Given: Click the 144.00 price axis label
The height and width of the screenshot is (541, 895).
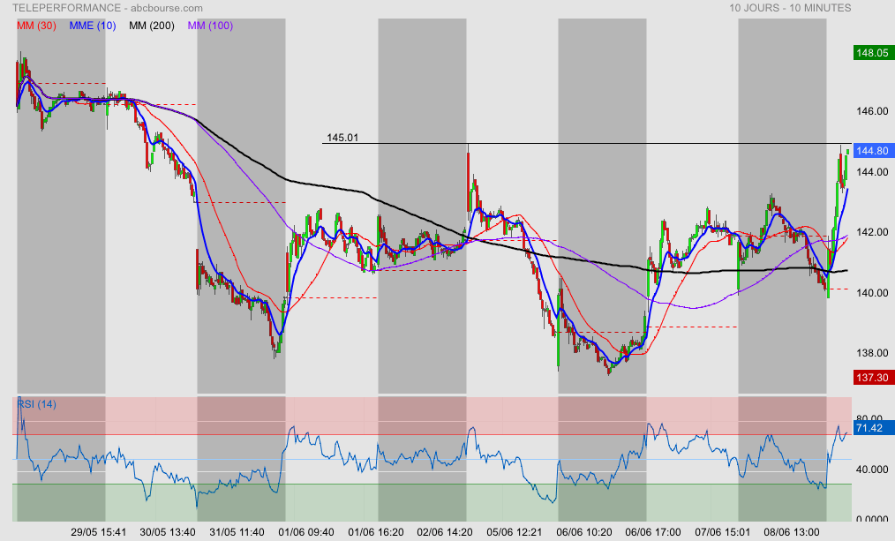Looking at the screenshot, I should tap(872, 172).
